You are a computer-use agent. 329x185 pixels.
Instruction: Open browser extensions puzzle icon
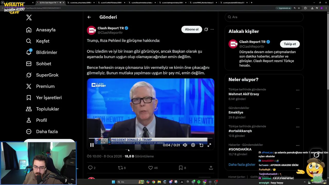305,8
